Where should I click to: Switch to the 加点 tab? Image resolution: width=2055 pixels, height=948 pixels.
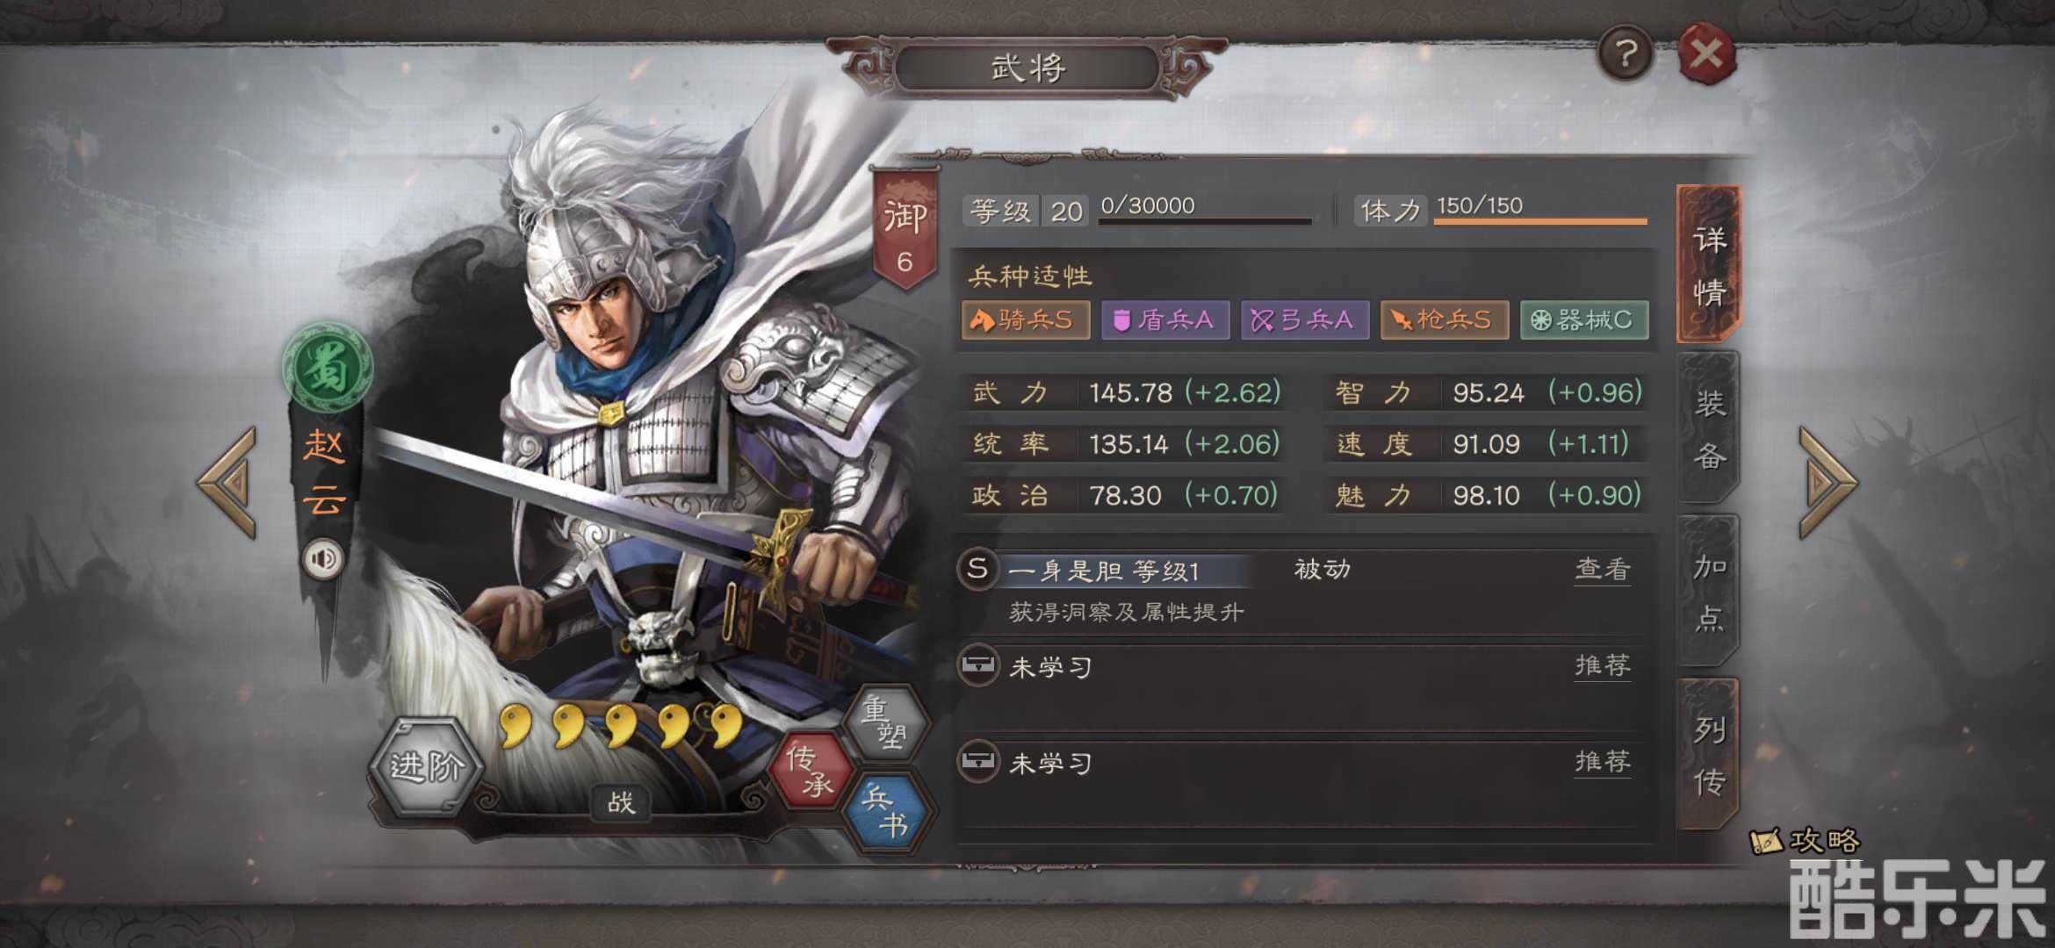[1709, 592]
